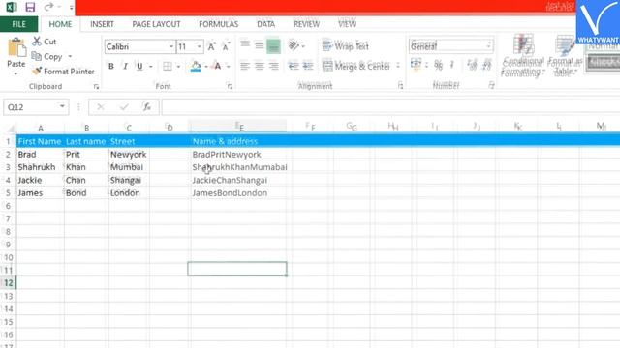
Task: Apply Percent Style
Action: [439, 65]
